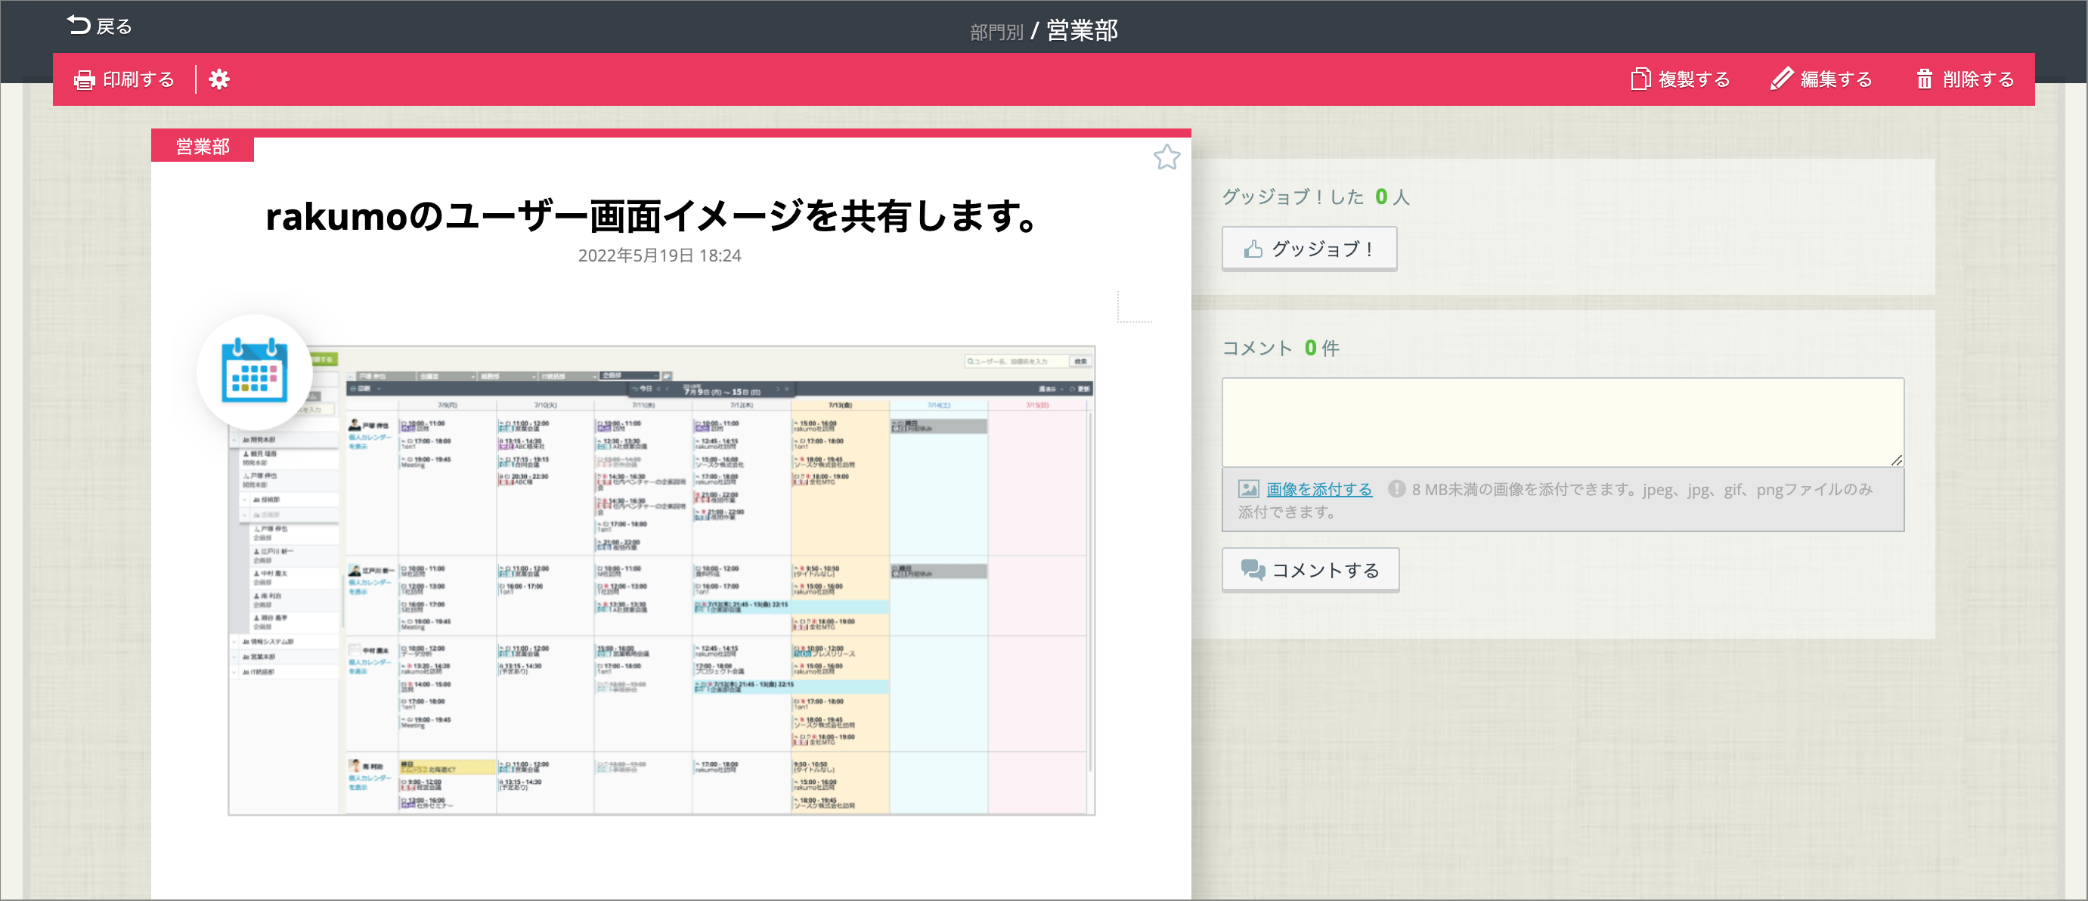This screenshot has height=901, width=2088.
Task: Open settings via the gear icon
Action: [x=218, y=79]
